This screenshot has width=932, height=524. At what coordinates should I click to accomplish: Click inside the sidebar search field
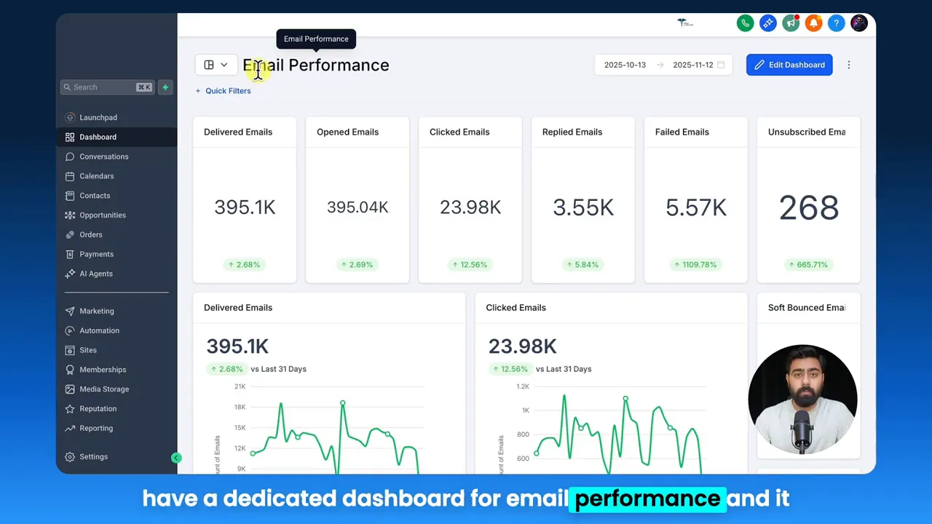click(102, 87)
